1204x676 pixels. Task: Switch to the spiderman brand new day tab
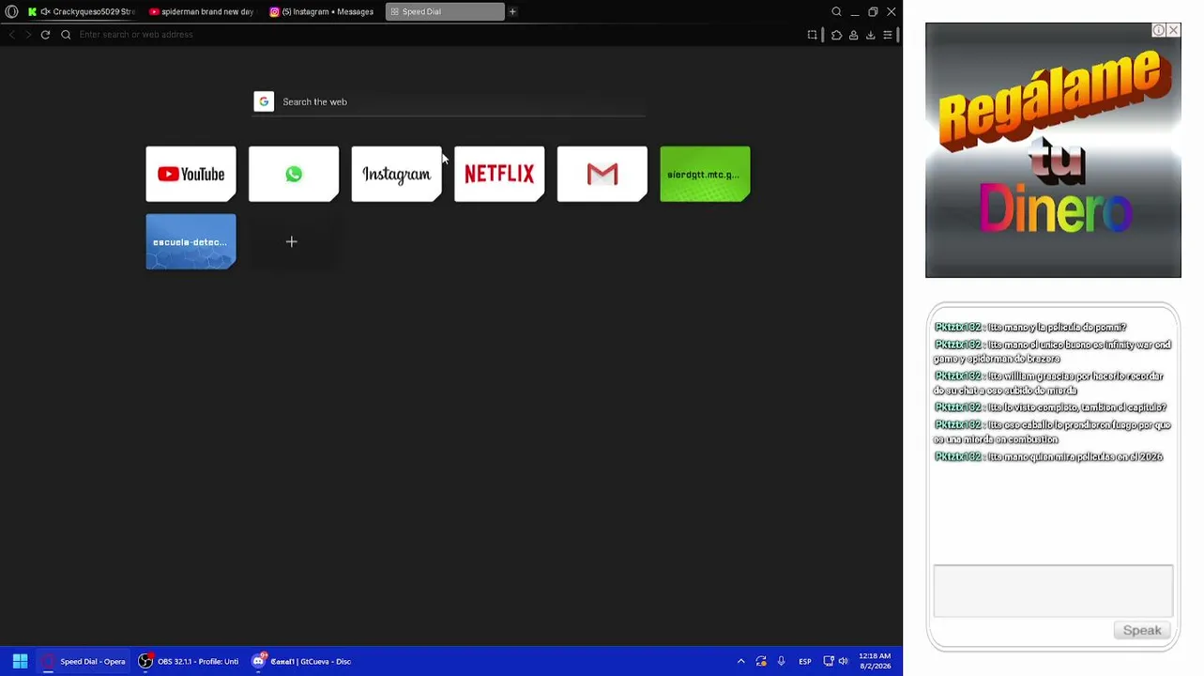[202, 11]
